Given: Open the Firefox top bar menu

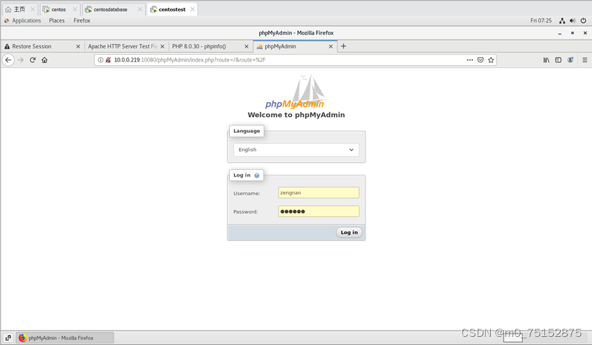Looking at the screenshot, I should pyautogui.click(x=82, y=21).
